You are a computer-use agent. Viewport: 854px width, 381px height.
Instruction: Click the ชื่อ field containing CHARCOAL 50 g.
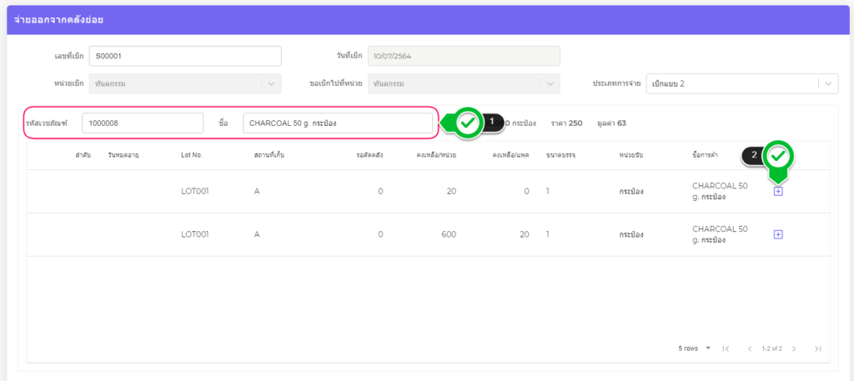tap(338, 123)
